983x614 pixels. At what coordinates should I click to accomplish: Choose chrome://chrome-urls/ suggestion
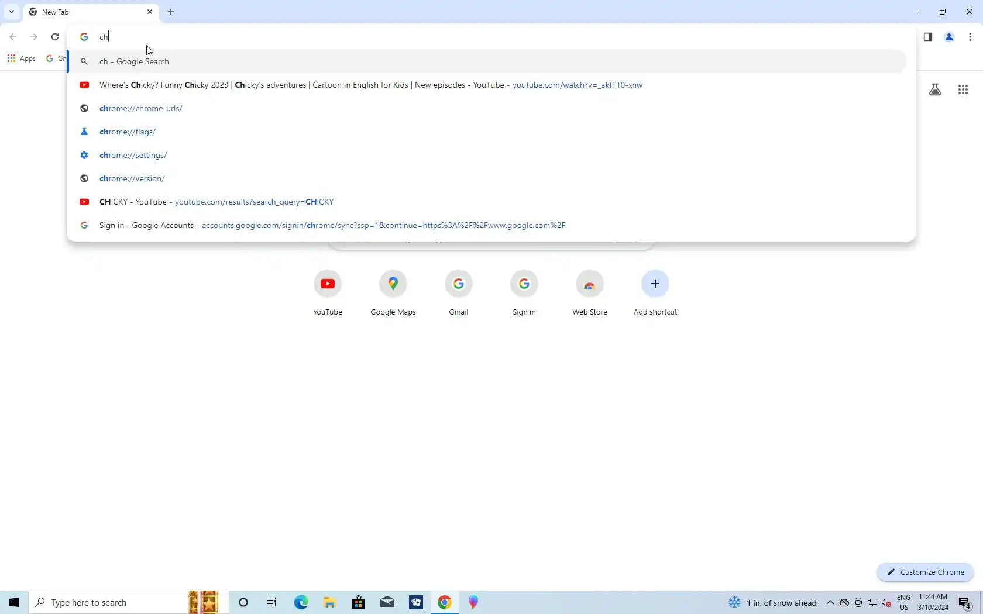pyautogui.click(x=487, y=108)
